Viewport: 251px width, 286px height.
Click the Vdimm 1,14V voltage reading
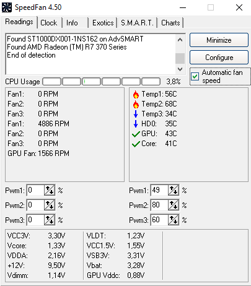click(36, 275)
